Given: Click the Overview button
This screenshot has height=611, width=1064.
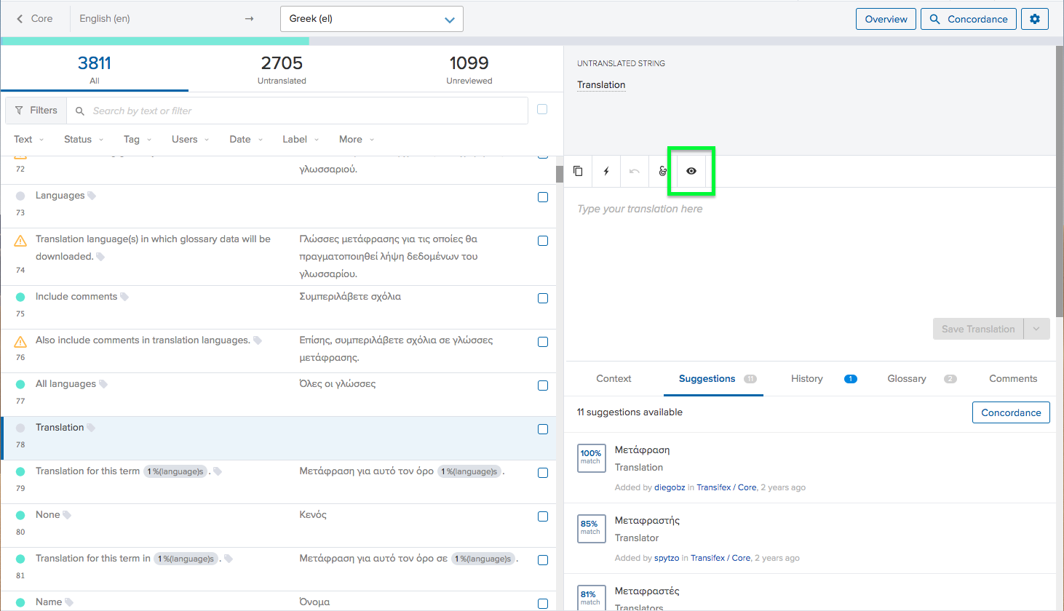Looking at the screenshot, I should (x=886, y=19).
